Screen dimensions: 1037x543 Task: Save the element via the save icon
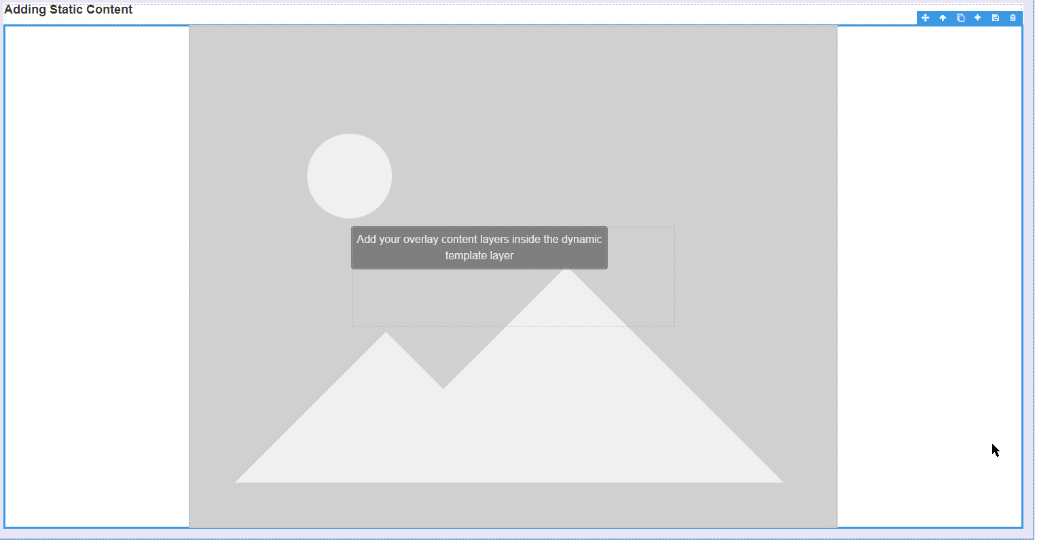coord(995,18)
